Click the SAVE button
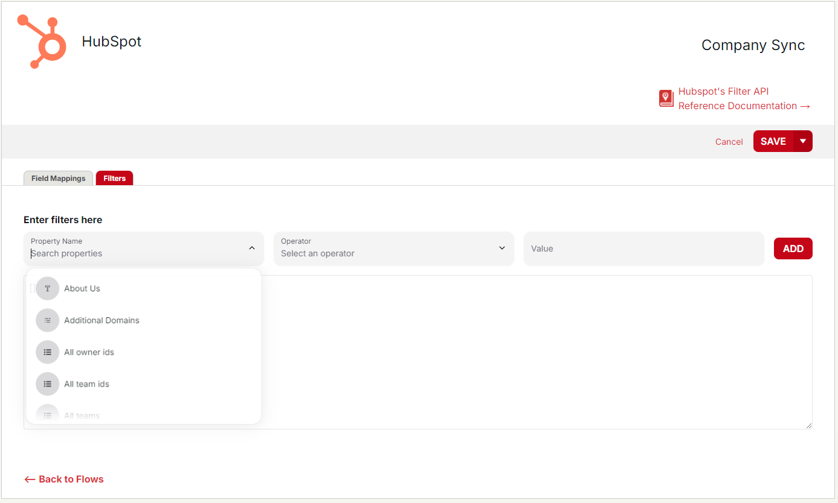 (773, 141)
